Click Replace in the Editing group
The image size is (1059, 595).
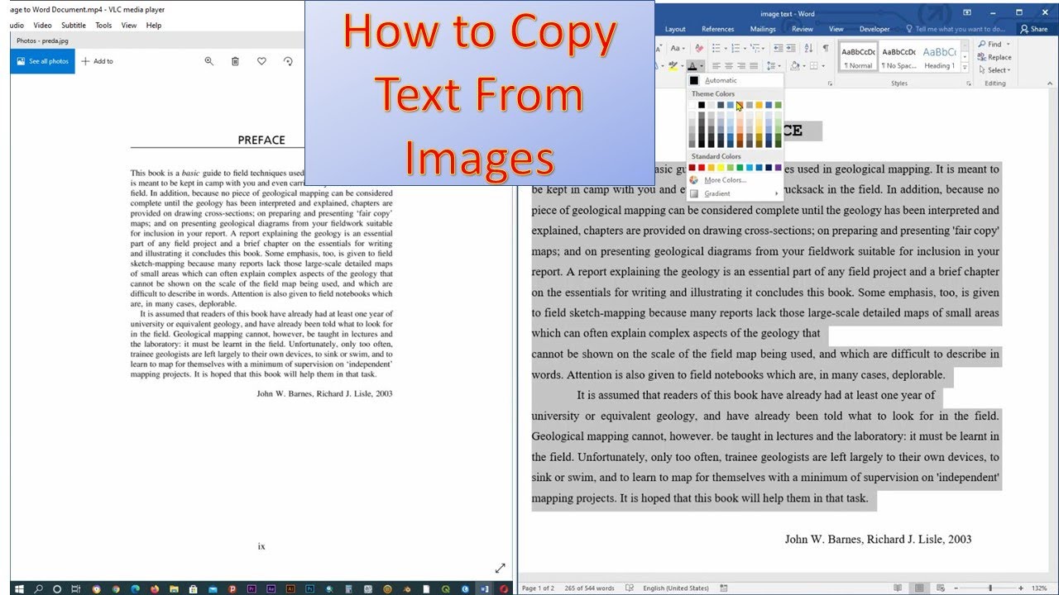point(994,57)
